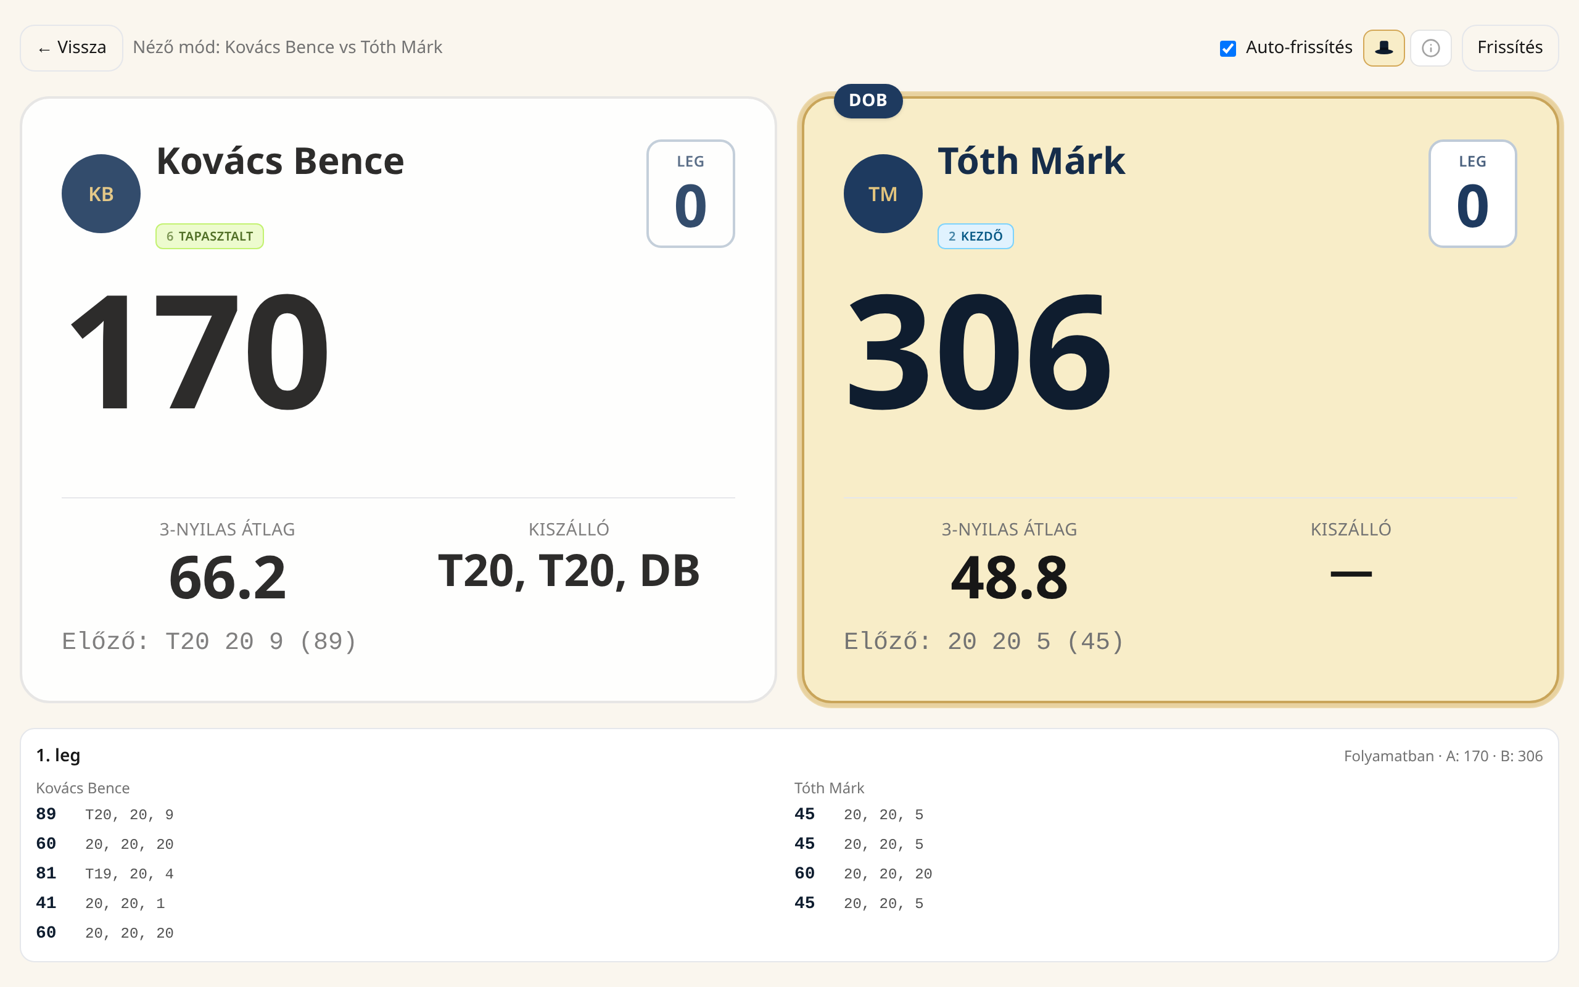Click the 6 TAPASZTALT level badge
1579x987 pixels.
[210, 236]
